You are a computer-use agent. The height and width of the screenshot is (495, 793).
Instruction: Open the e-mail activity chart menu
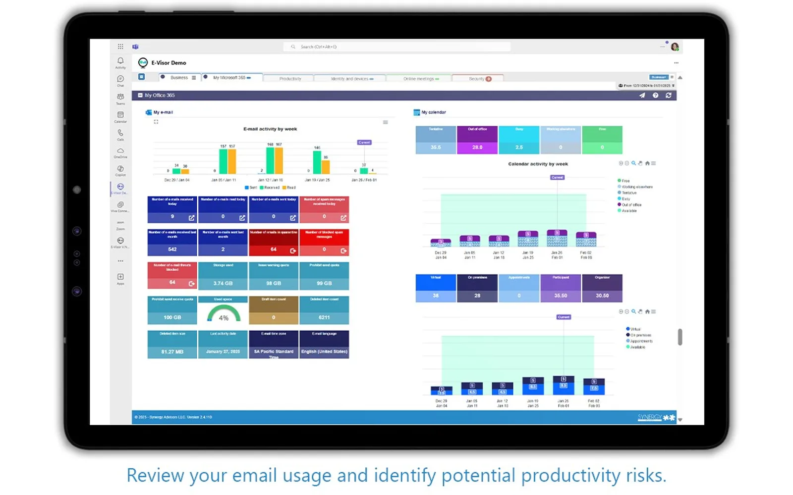pos(385,122)
